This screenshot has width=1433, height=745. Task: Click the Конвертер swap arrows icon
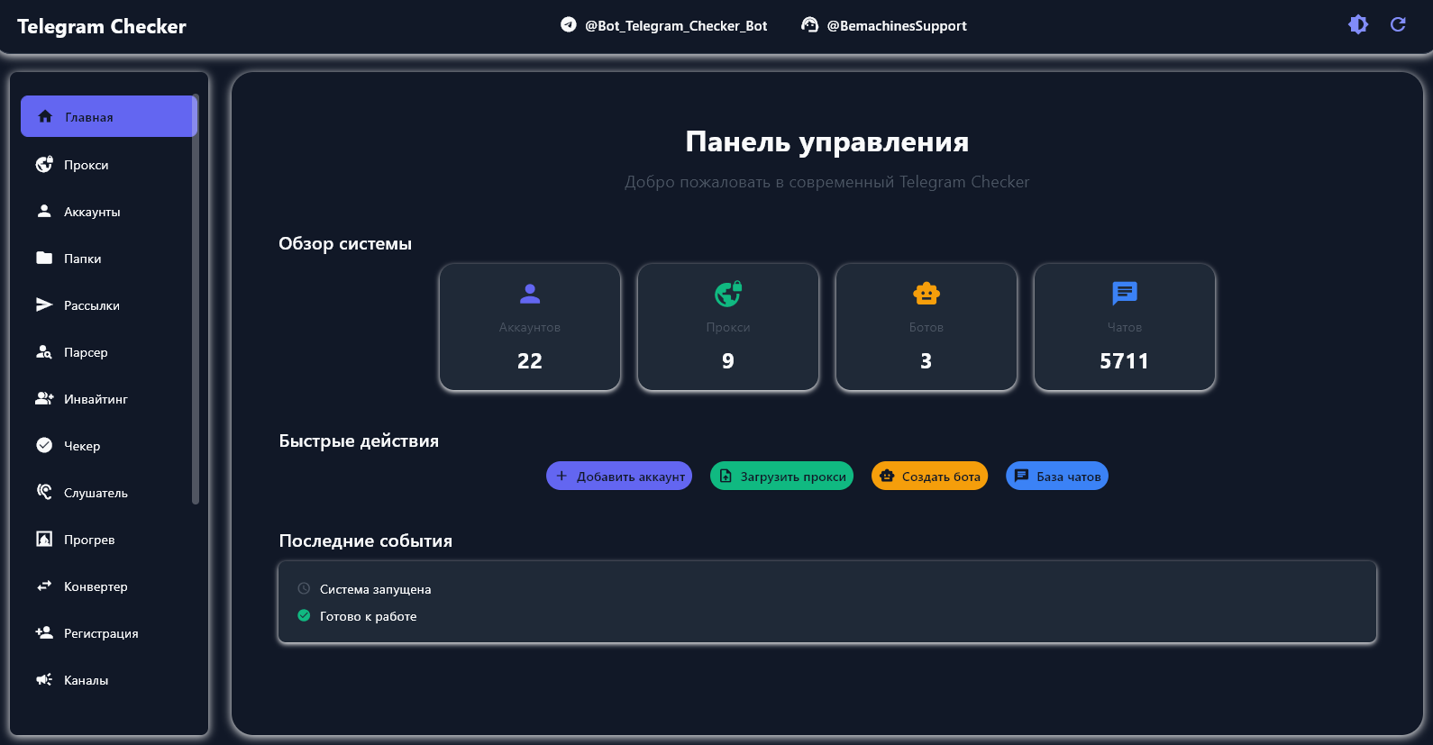[44, 586]
